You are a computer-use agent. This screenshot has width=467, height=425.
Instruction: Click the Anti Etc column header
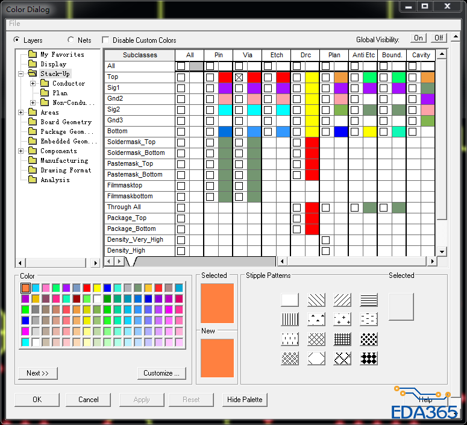(x=363, y=55)
